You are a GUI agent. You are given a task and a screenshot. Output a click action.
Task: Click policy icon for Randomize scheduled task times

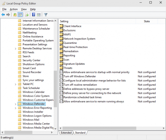tap(61, 97)
